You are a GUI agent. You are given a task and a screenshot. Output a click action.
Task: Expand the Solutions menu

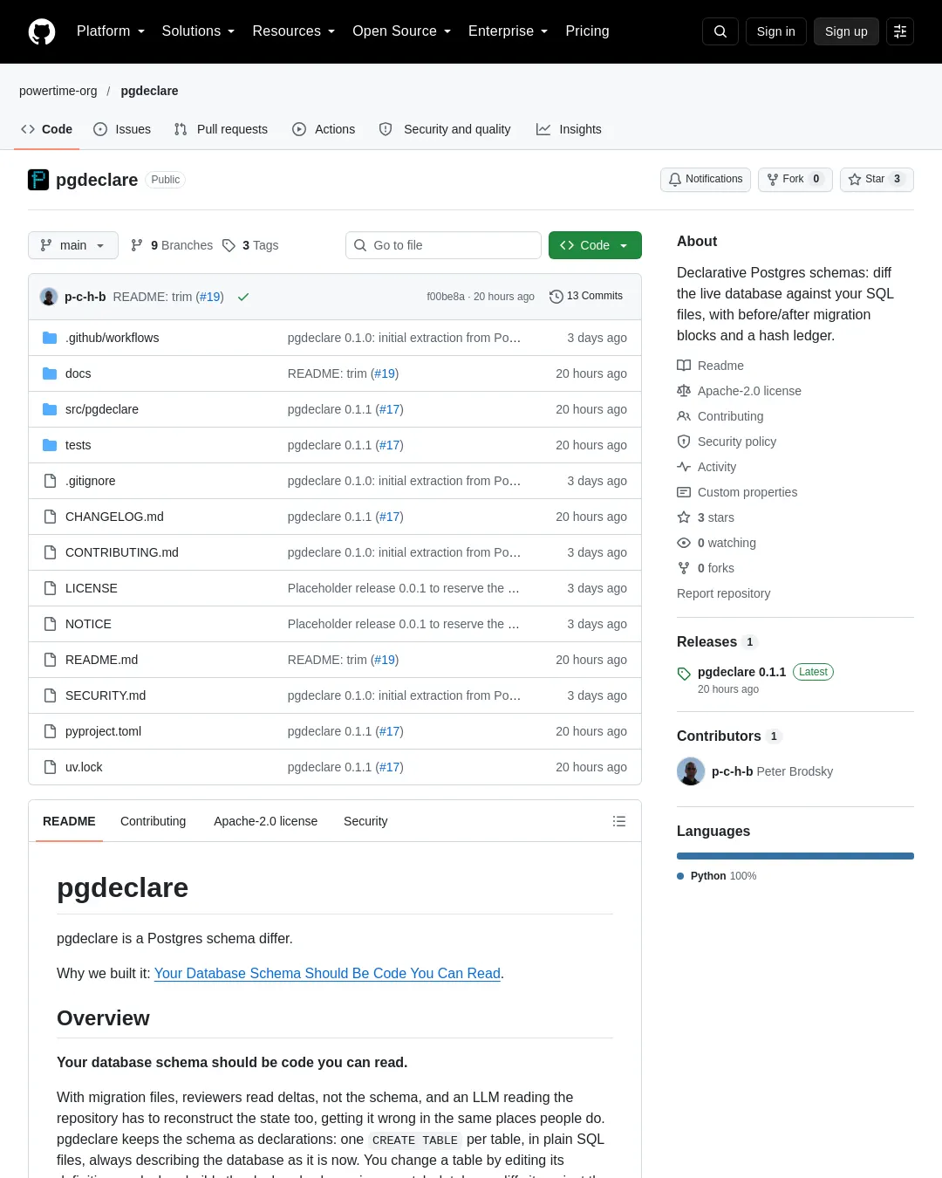pos(198,31)
